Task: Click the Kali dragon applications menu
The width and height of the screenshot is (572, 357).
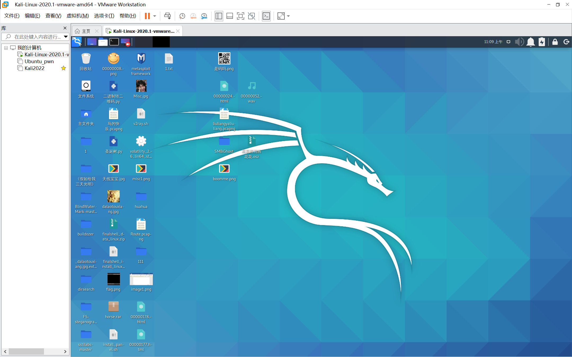Action: pos(77,42)
